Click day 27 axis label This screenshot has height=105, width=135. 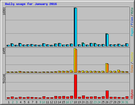tap(111, 102)
